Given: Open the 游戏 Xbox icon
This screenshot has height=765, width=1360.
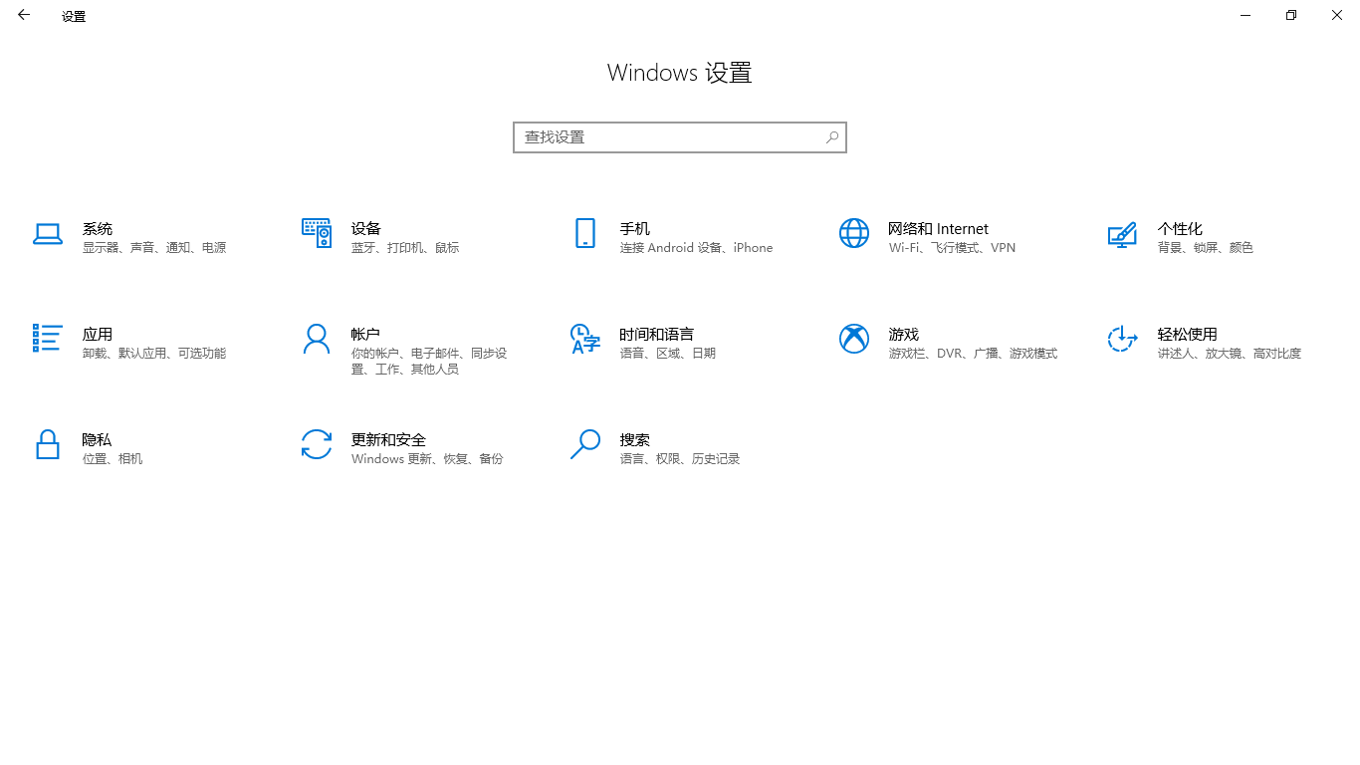Looking at the screenshot, I should (x=854, y=339).
